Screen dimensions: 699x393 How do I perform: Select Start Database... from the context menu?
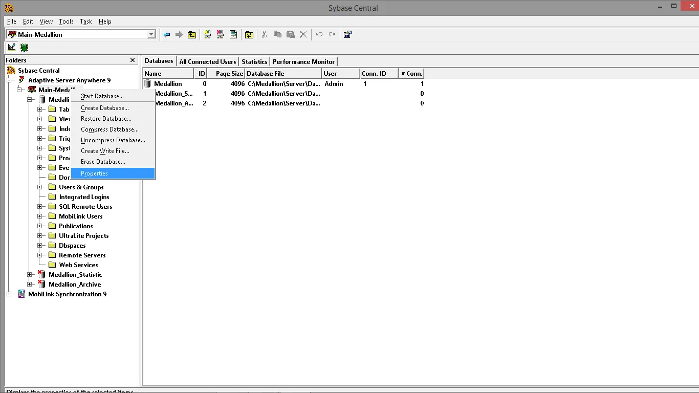pyautogui.click(x=113, y=96)
